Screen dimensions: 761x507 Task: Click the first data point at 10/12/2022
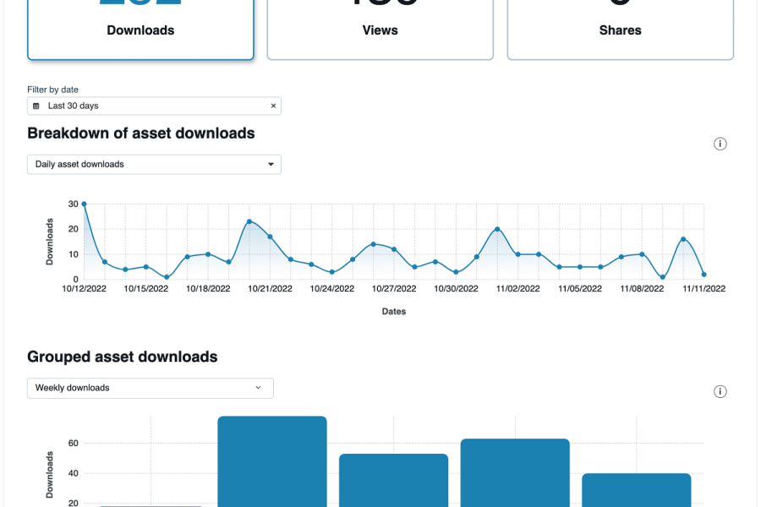[x=84, y=204]
